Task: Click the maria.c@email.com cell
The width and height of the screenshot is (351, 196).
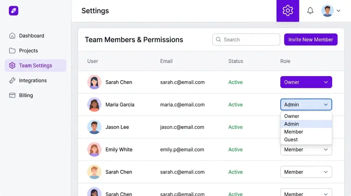Action: 182,105
